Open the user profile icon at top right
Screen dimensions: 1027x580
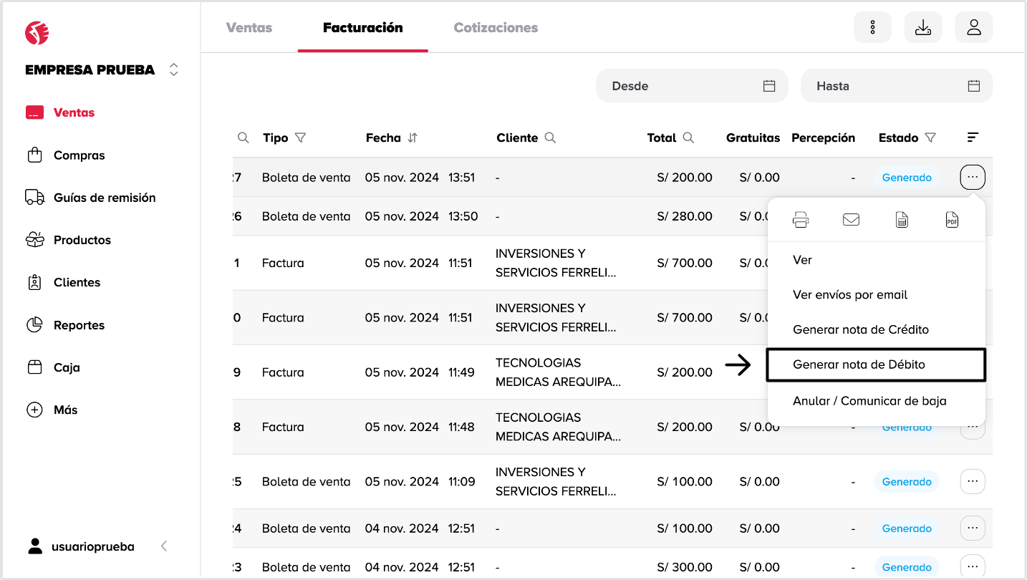(x=973, y=27)
